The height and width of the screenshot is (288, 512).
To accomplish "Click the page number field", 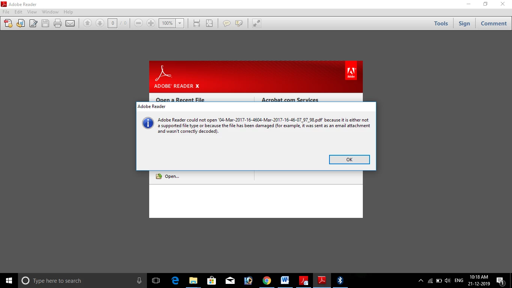I will [112, 23].
